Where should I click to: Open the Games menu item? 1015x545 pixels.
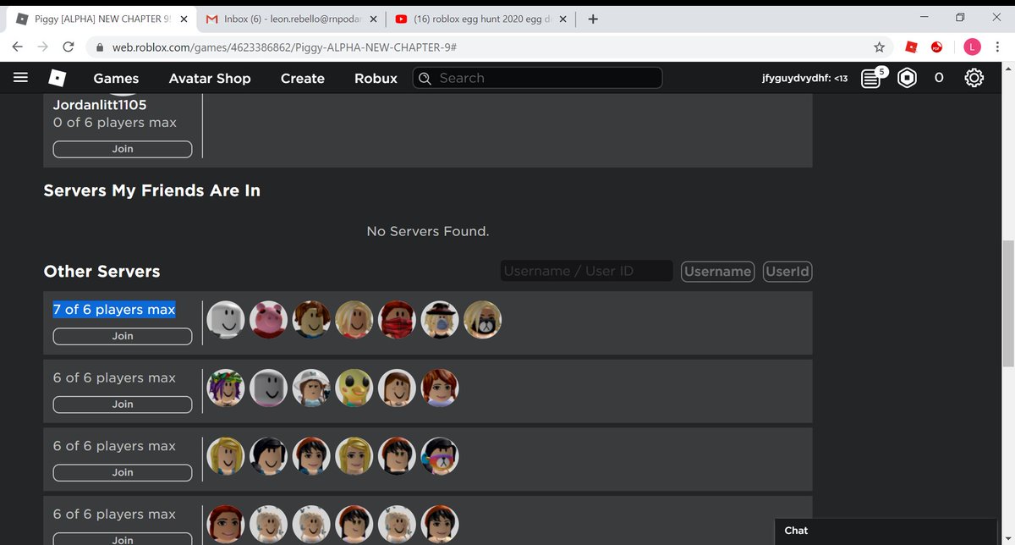coord(116,78)
